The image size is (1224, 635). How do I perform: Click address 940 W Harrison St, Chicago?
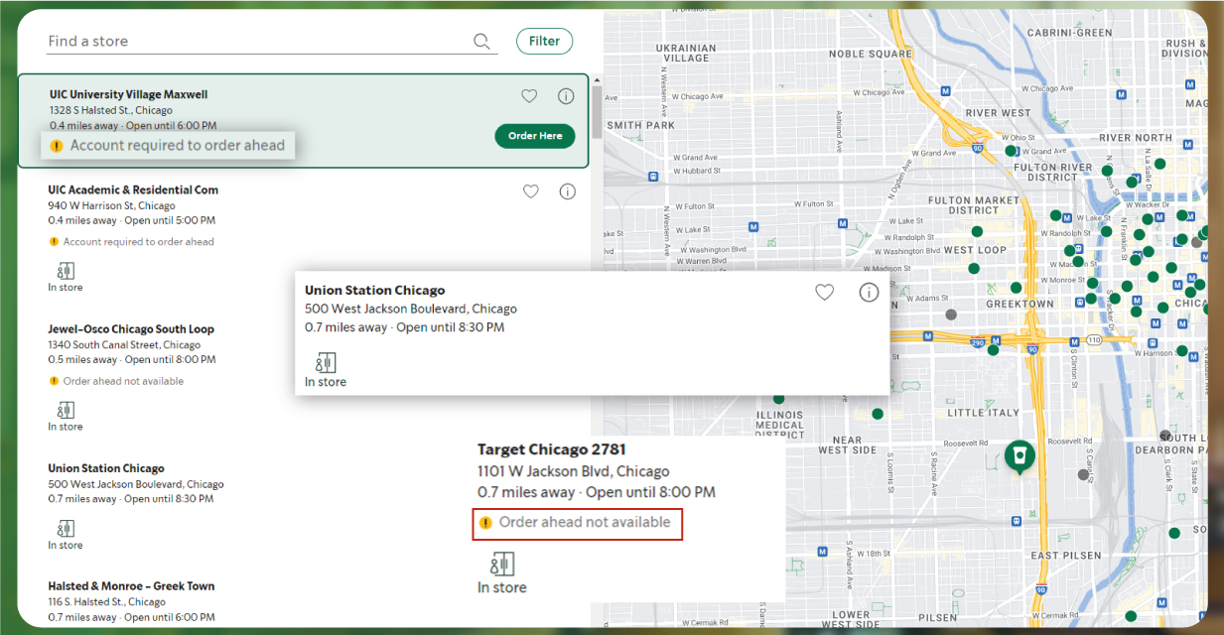(111, 205)
